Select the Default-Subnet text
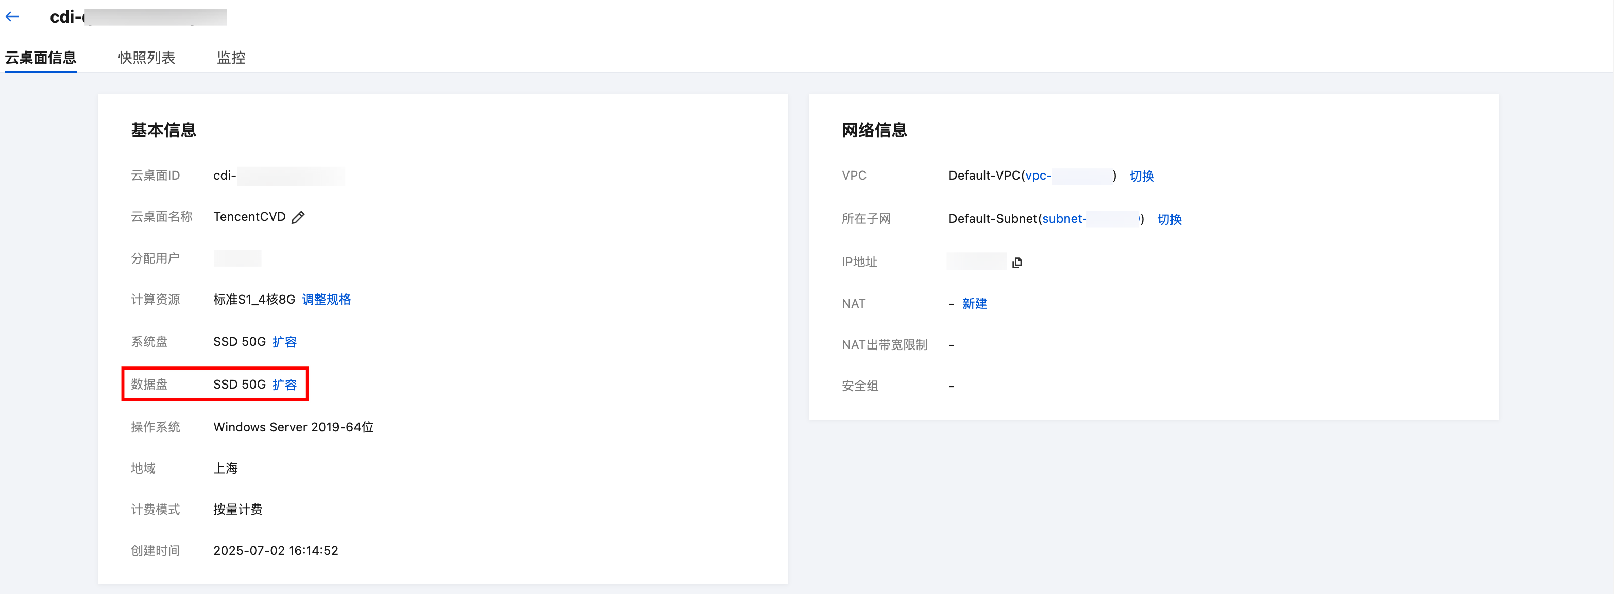The image size is (1614, 594). pyautogui.click(x=993, y=219)
